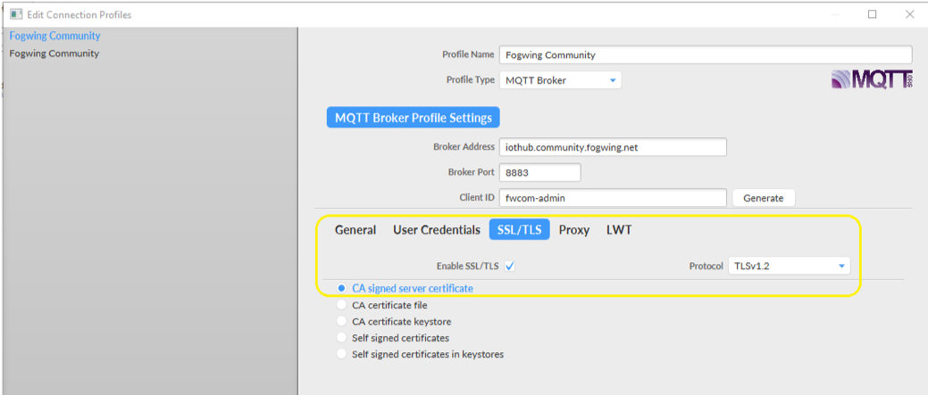The width and height of the screenshot is (928, 395).
Task: Click the Broker Address input field
Action: click(613, 147)
